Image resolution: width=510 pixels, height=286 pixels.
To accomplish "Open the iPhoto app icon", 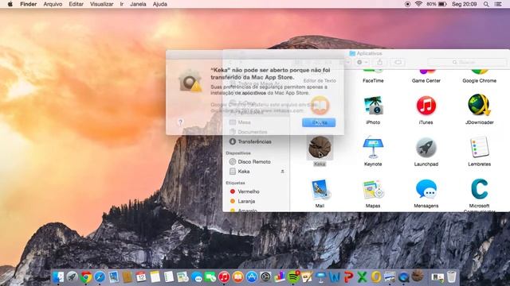I will (373, 106).
